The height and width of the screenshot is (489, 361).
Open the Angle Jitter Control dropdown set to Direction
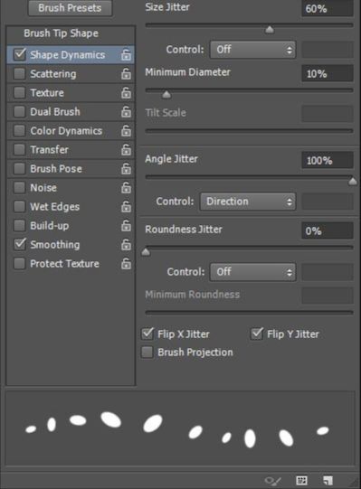(248, 202)
